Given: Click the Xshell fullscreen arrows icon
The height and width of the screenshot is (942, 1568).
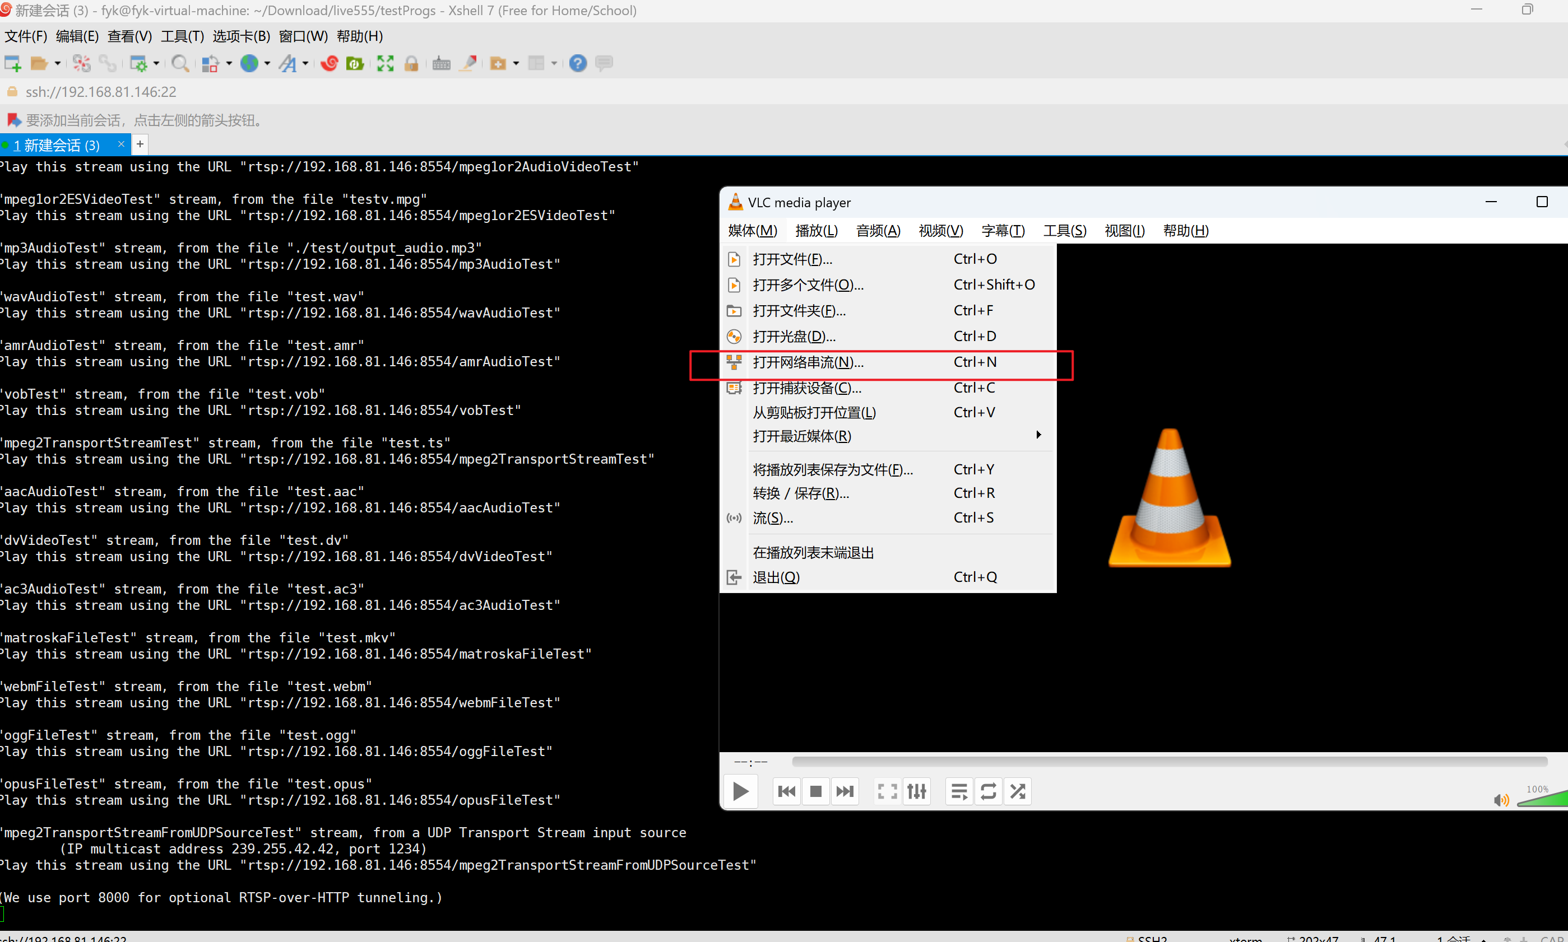Looking at the screenshot, I should (x=385, y=63).
